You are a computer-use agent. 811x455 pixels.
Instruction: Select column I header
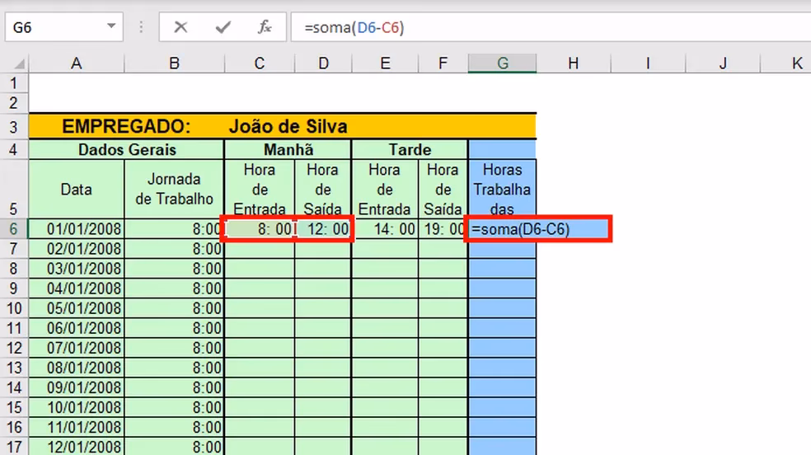[648, 63]
